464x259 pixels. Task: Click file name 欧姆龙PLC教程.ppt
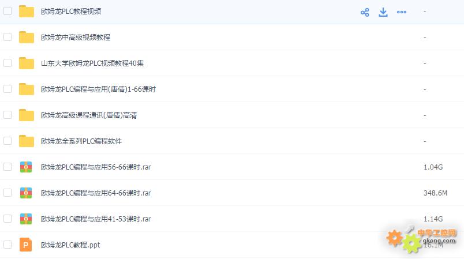[x=70, y=245]
